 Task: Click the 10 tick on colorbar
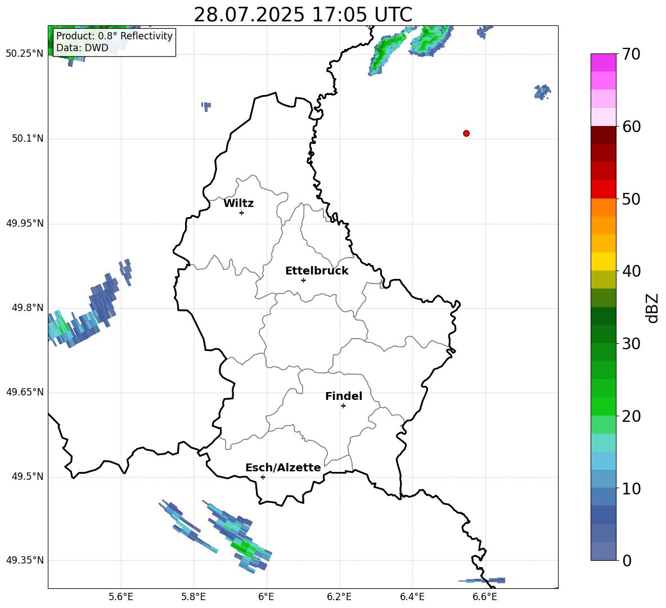(x=631, y=488)
